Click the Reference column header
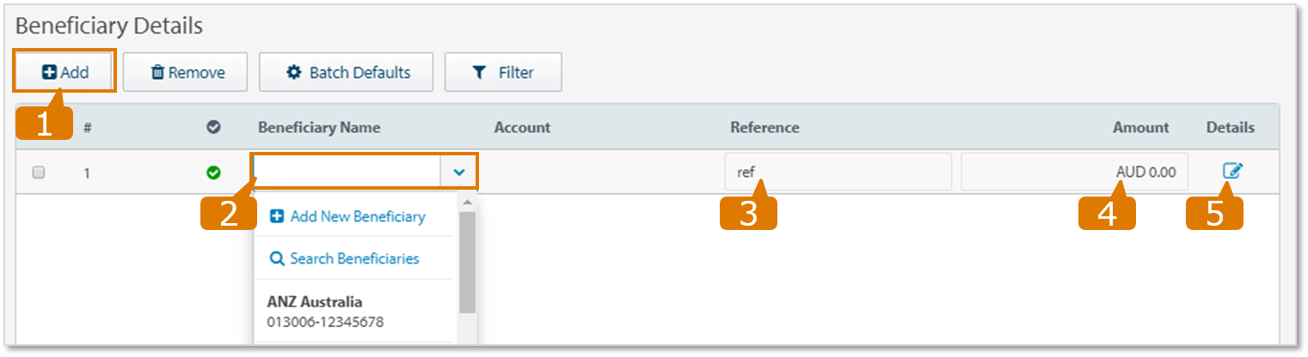 point(765,127)
